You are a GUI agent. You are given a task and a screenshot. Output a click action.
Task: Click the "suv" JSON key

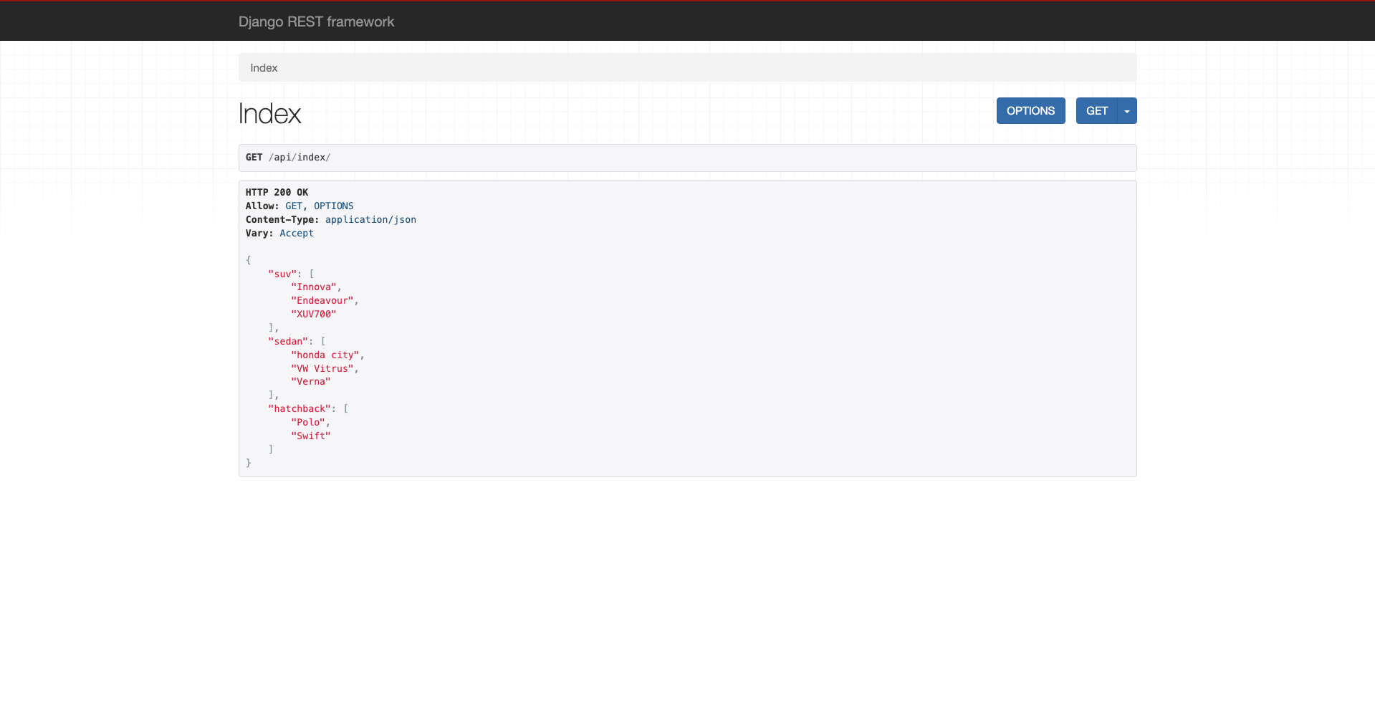tap(282, 274)
